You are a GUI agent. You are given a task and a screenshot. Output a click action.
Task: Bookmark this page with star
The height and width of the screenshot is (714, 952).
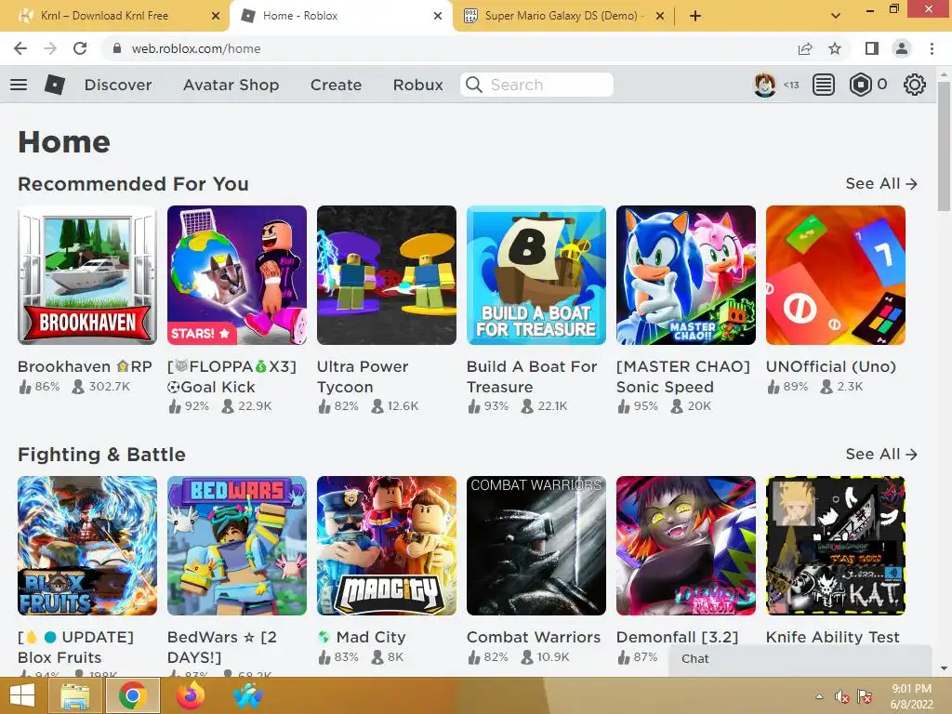(x=835, y=48)
